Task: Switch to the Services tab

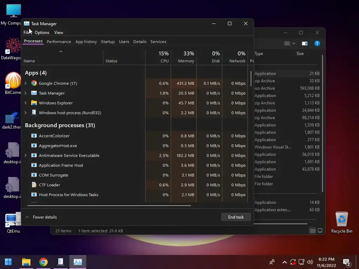Action: pyautogui.click(x=158, y=42)
